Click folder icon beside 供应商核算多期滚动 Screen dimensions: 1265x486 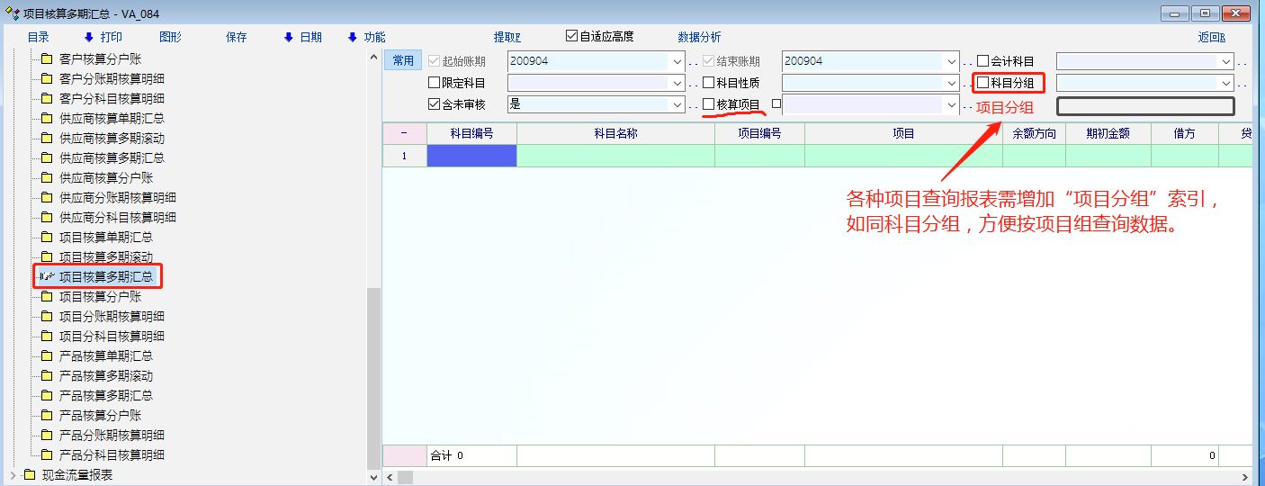click(x=47, y=139)
